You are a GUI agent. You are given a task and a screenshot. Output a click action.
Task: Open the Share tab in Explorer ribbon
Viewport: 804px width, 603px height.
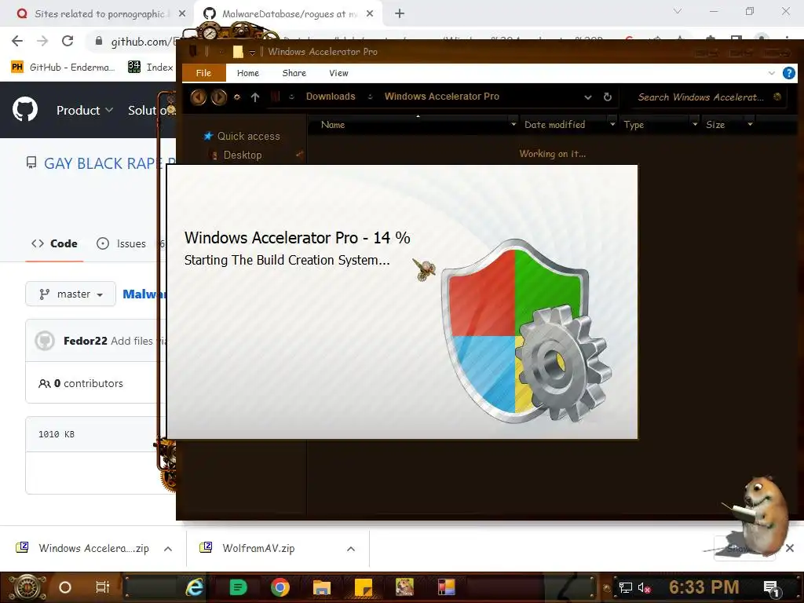tap(294, 73)
